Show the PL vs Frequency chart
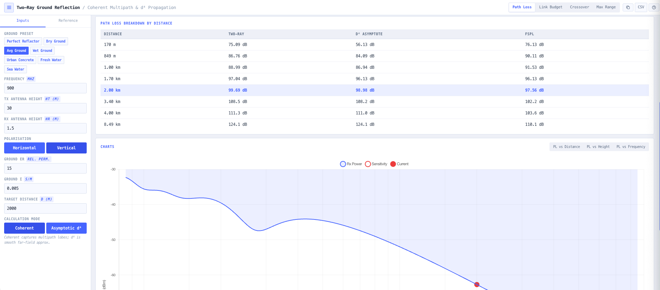 tap(631, 147)
